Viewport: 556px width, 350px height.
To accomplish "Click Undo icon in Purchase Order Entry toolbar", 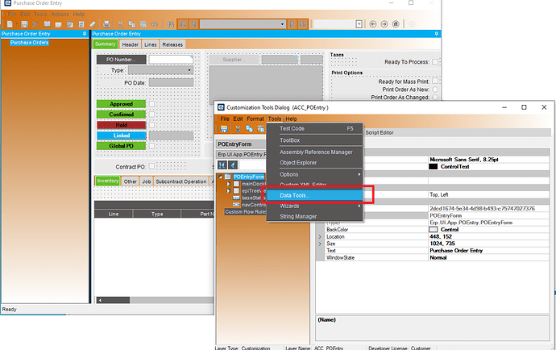I will point(154,24).
